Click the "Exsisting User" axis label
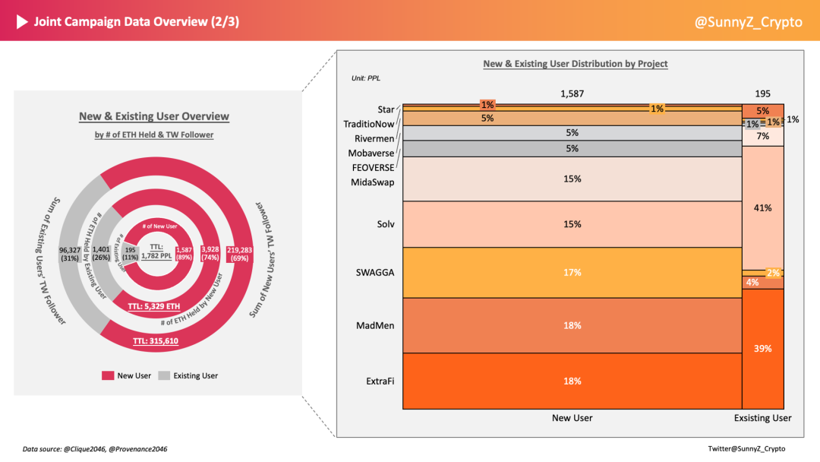 pos(762,418)
